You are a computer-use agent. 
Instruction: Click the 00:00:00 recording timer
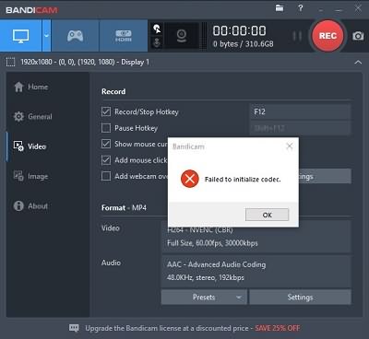point(239,30)
